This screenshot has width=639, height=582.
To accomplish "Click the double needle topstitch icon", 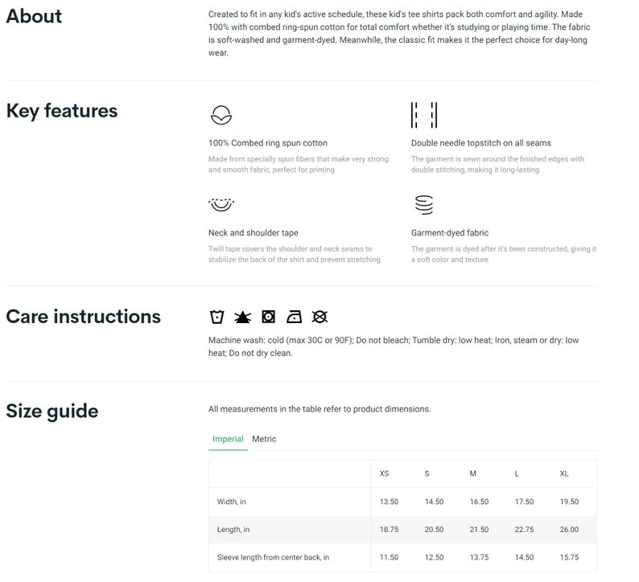I will coord(424,115).
